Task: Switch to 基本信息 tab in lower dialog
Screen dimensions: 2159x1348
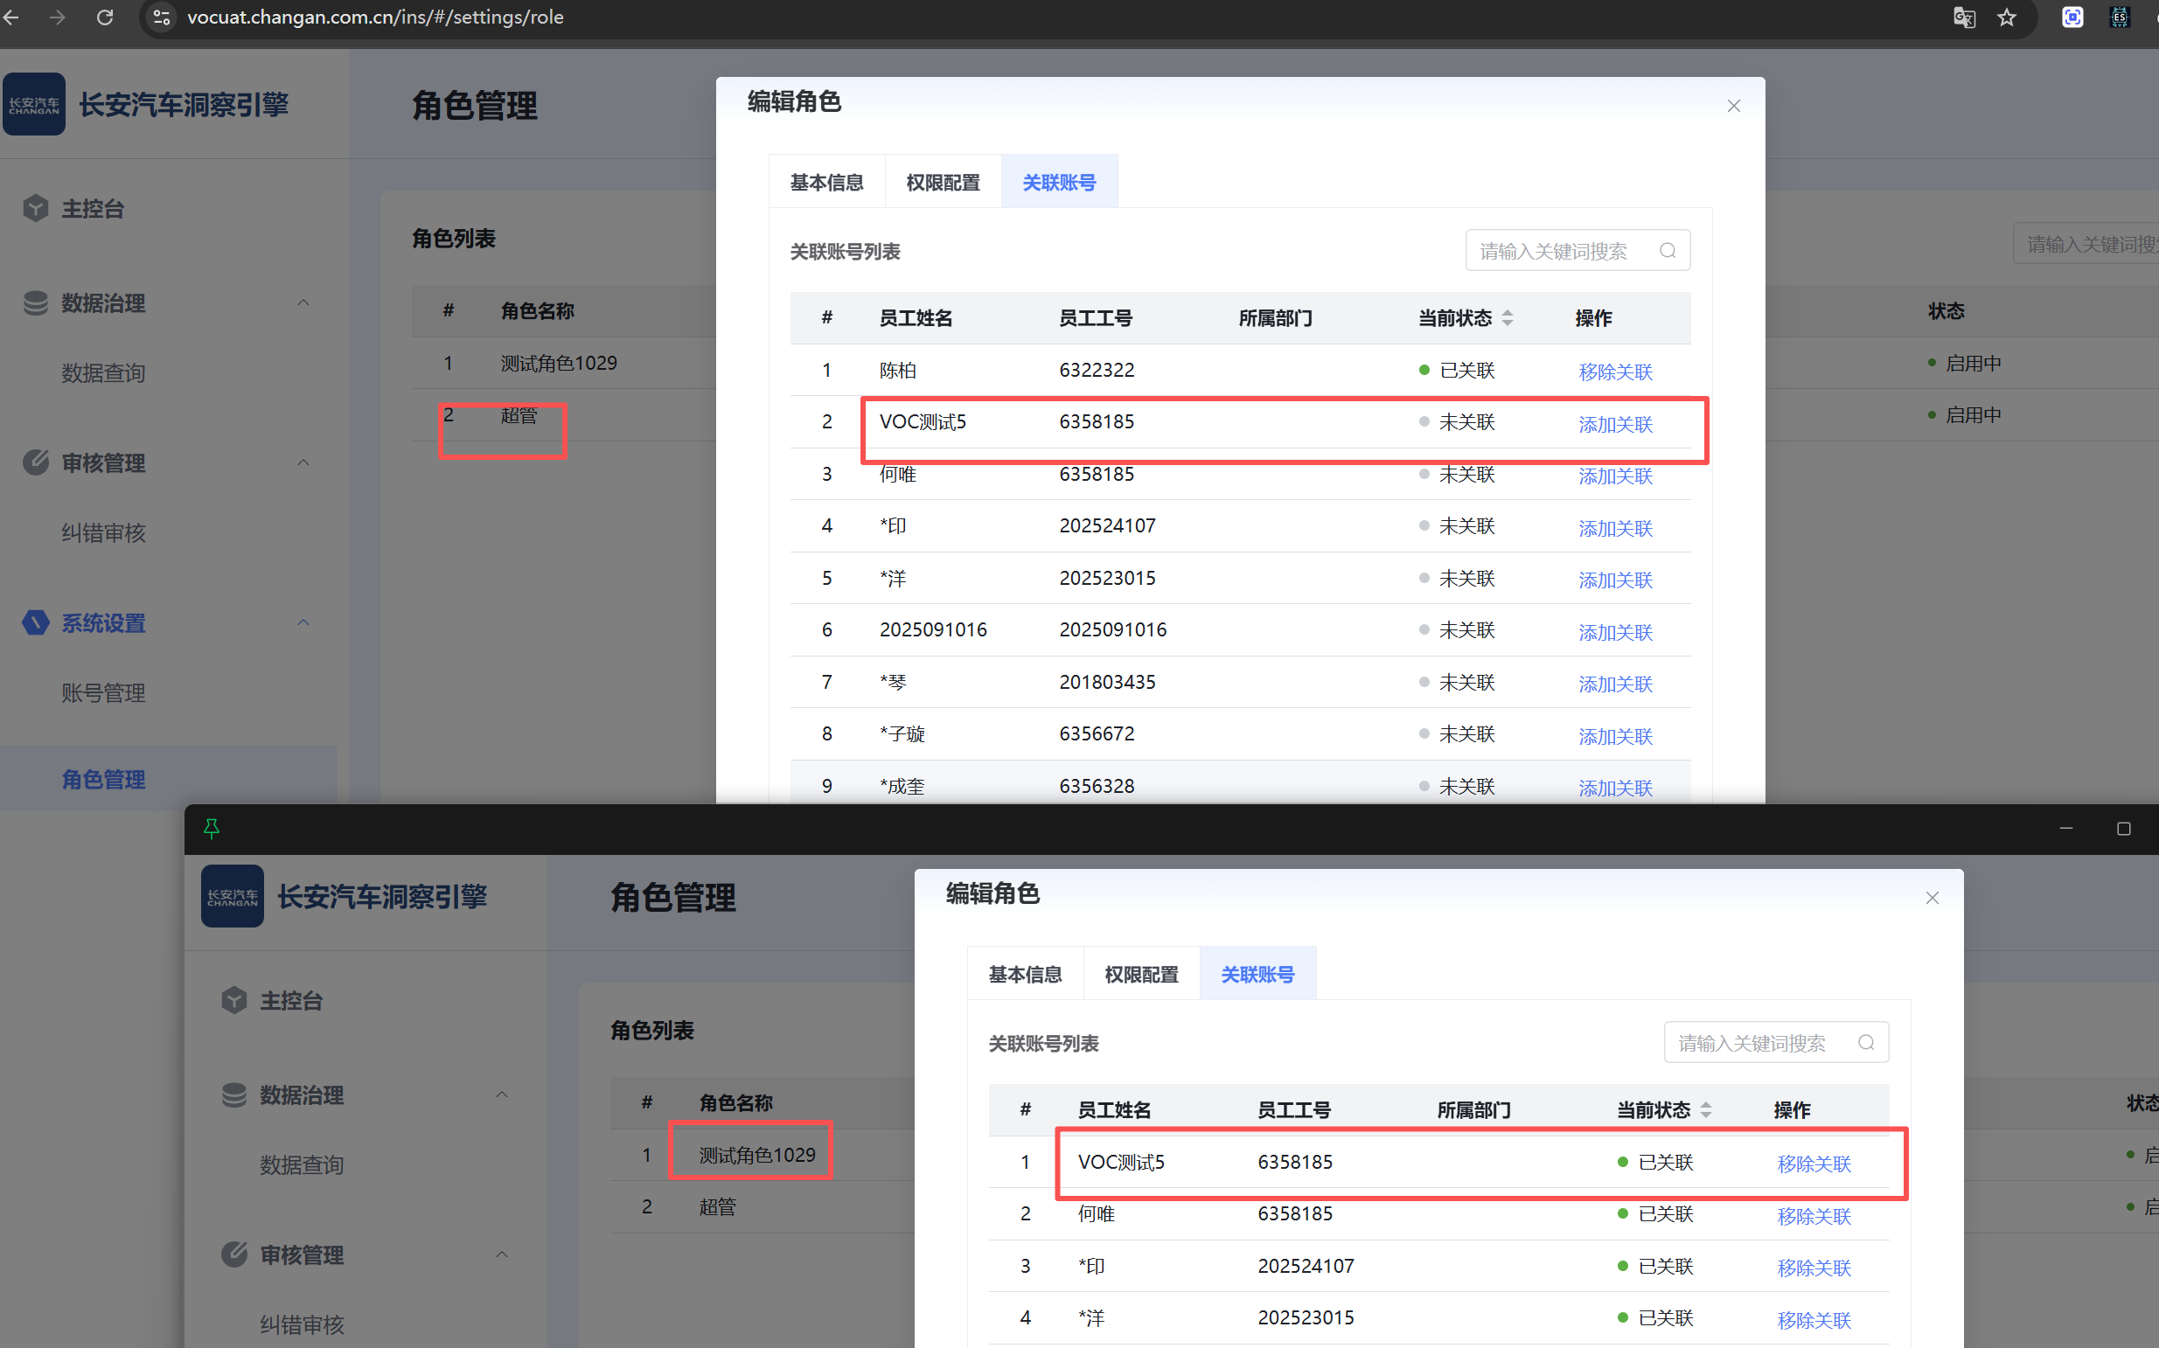Action: (1025, 975)
